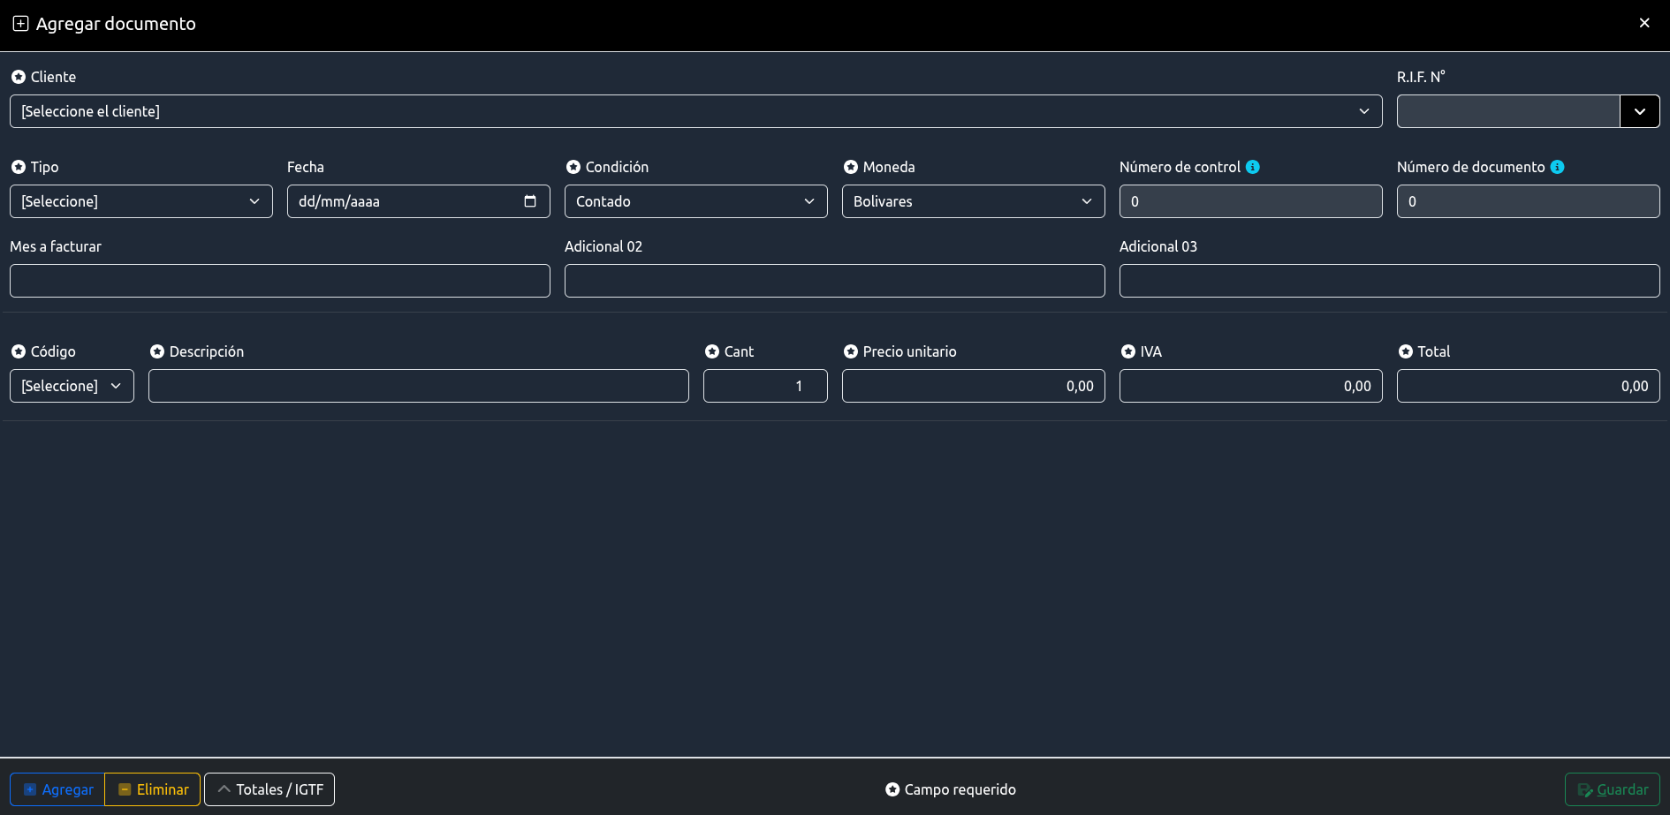
Task: Save the document with Guardar
Action: click(x=1612, y=789)
